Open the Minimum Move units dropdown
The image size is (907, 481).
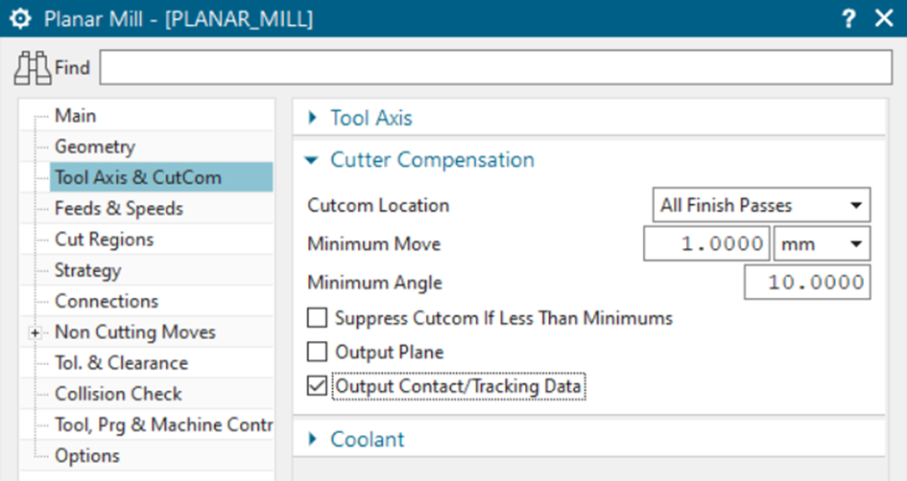(x=822, y=244)
